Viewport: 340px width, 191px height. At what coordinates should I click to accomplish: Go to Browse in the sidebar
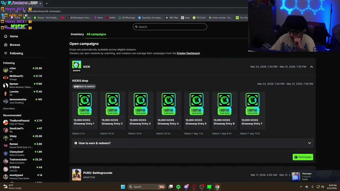[x=15, y=45]
